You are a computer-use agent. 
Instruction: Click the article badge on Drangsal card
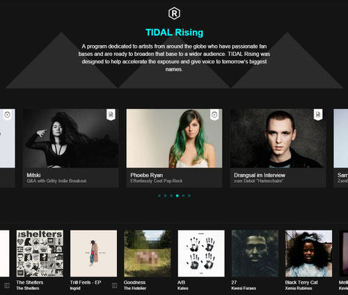pyautogui.click(x=318, y=115)
